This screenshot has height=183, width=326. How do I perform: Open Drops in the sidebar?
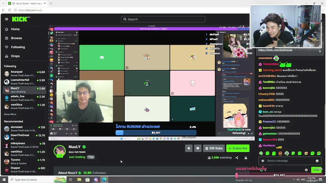[15, 56]
